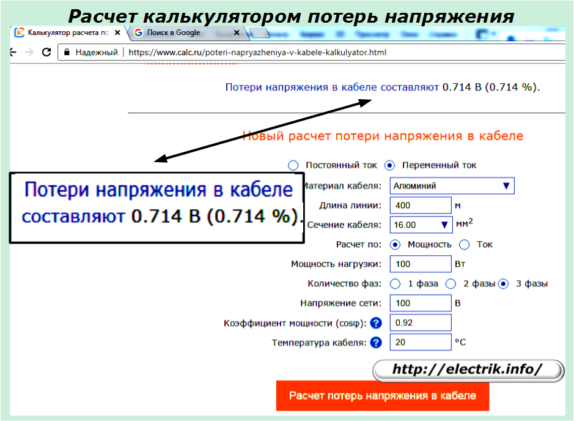Click the Длина линии input field
574x421 pixels.
point(420,205)
